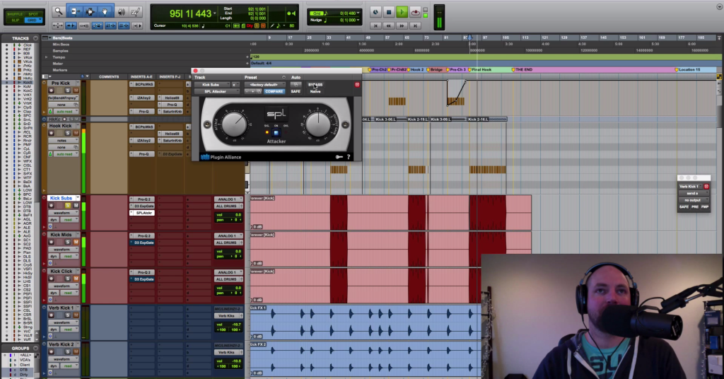Click the green Play transport button

tap(402, 13)
